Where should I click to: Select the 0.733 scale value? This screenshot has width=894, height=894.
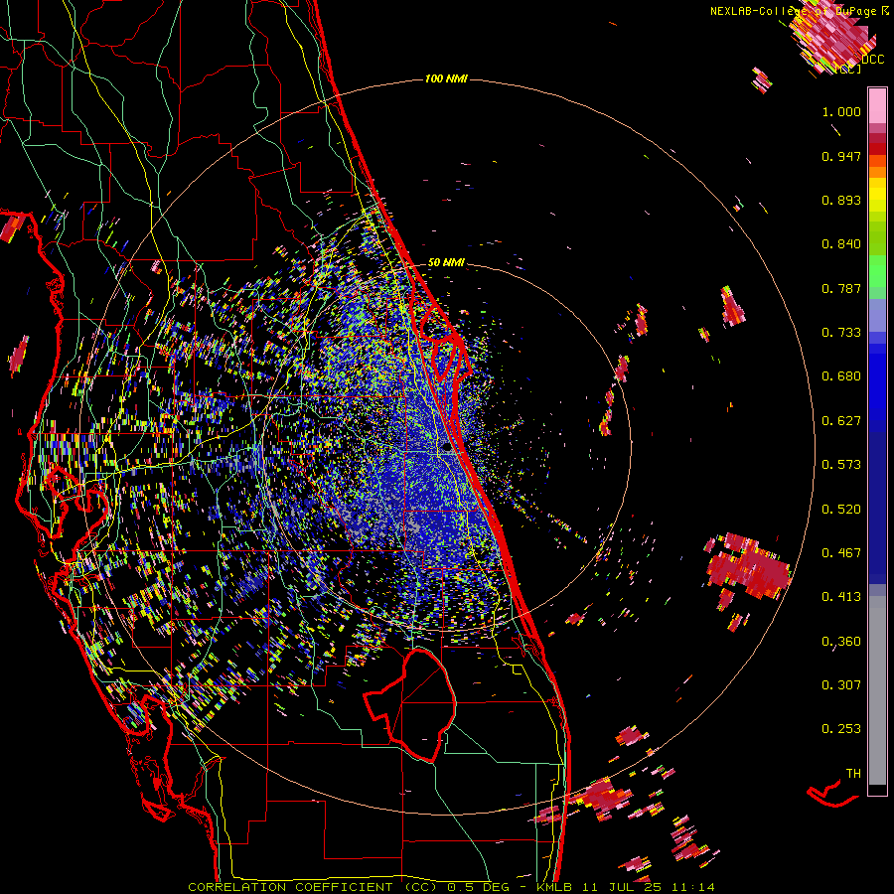pos(841,333)
